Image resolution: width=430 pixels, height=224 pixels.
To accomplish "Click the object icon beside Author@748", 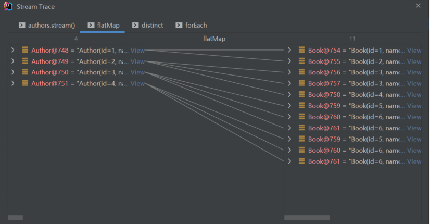I will point(24,51).
